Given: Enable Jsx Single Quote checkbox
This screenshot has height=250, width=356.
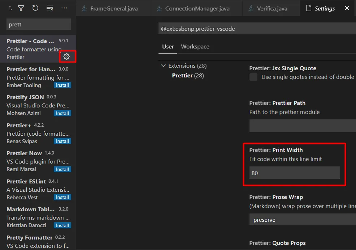Looking at the screenshot, I should click(253, 77).
